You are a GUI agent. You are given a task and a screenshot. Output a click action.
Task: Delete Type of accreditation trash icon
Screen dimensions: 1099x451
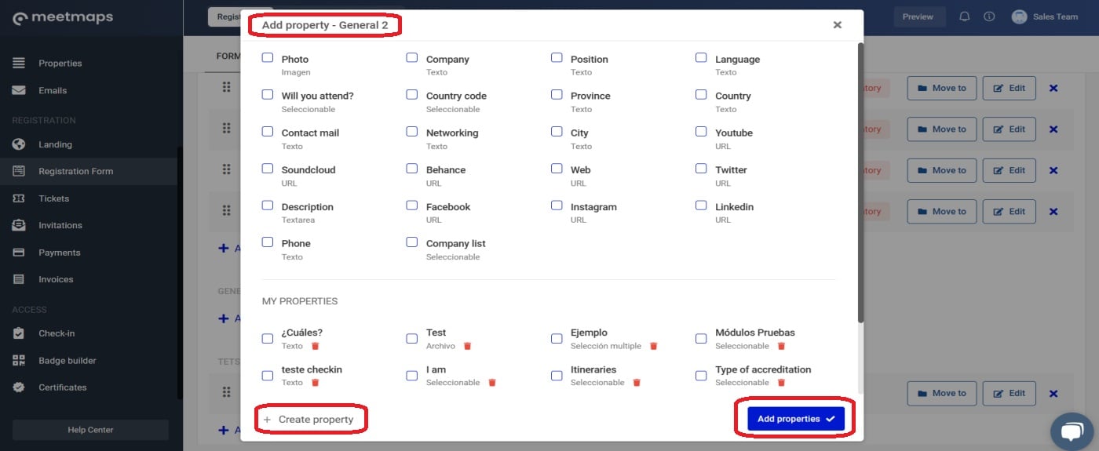coord(781,383)
